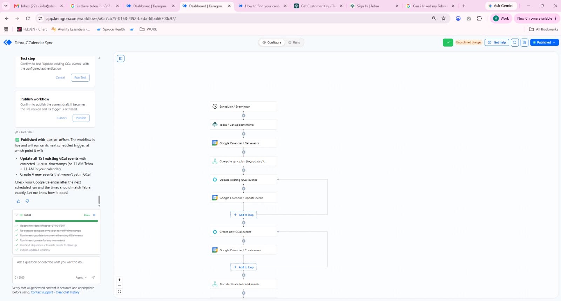
Task: Click the Unpublished changes badge
Action: pos(469,42)
